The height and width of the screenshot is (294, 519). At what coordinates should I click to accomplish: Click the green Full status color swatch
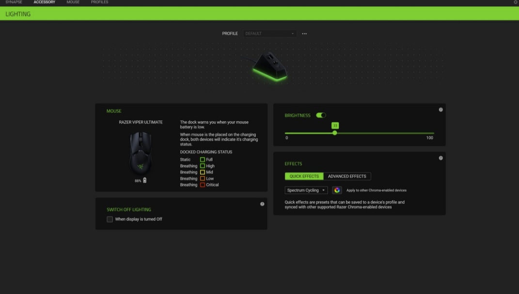pos(202,160)
